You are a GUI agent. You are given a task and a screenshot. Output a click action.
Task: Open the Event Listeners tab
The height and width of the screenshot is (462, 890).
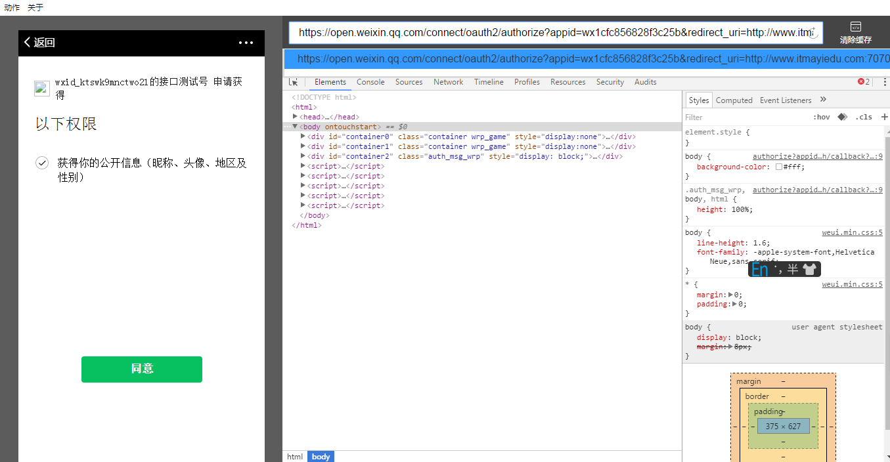point(786,100)
